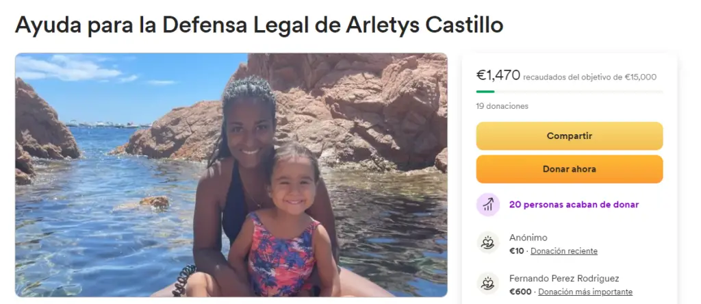
Task: Click the €10 donation amount
Action: [x=516, y=251]
